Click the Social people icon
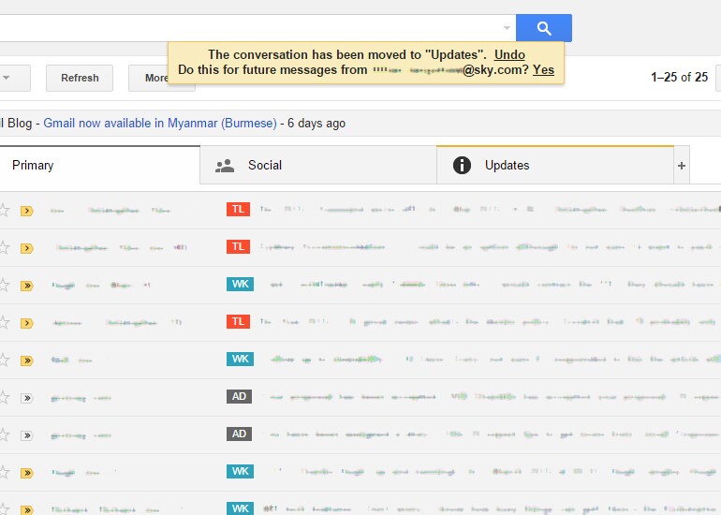Screen dimensions: 721x515 225,166
